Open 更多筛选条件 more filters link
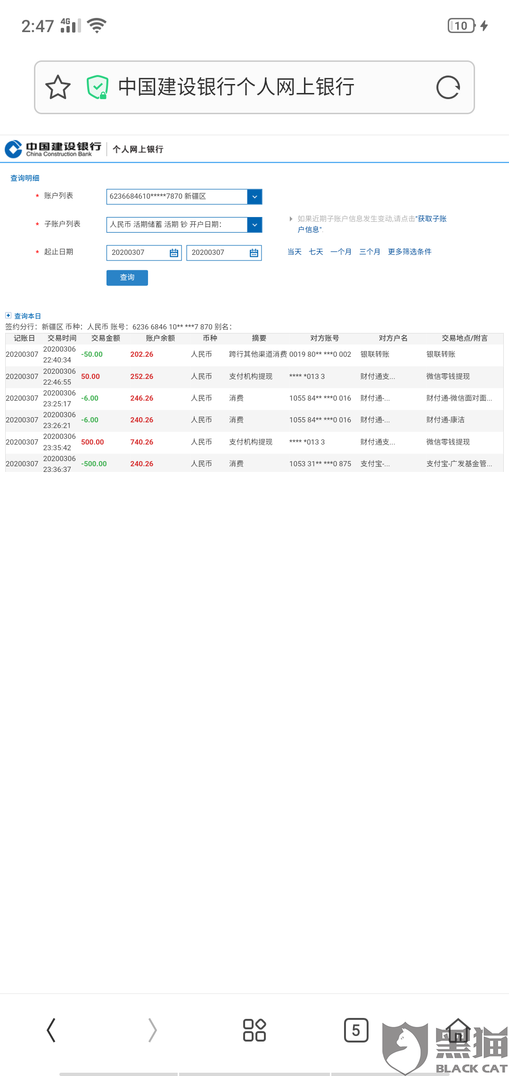 click(410, 252)
